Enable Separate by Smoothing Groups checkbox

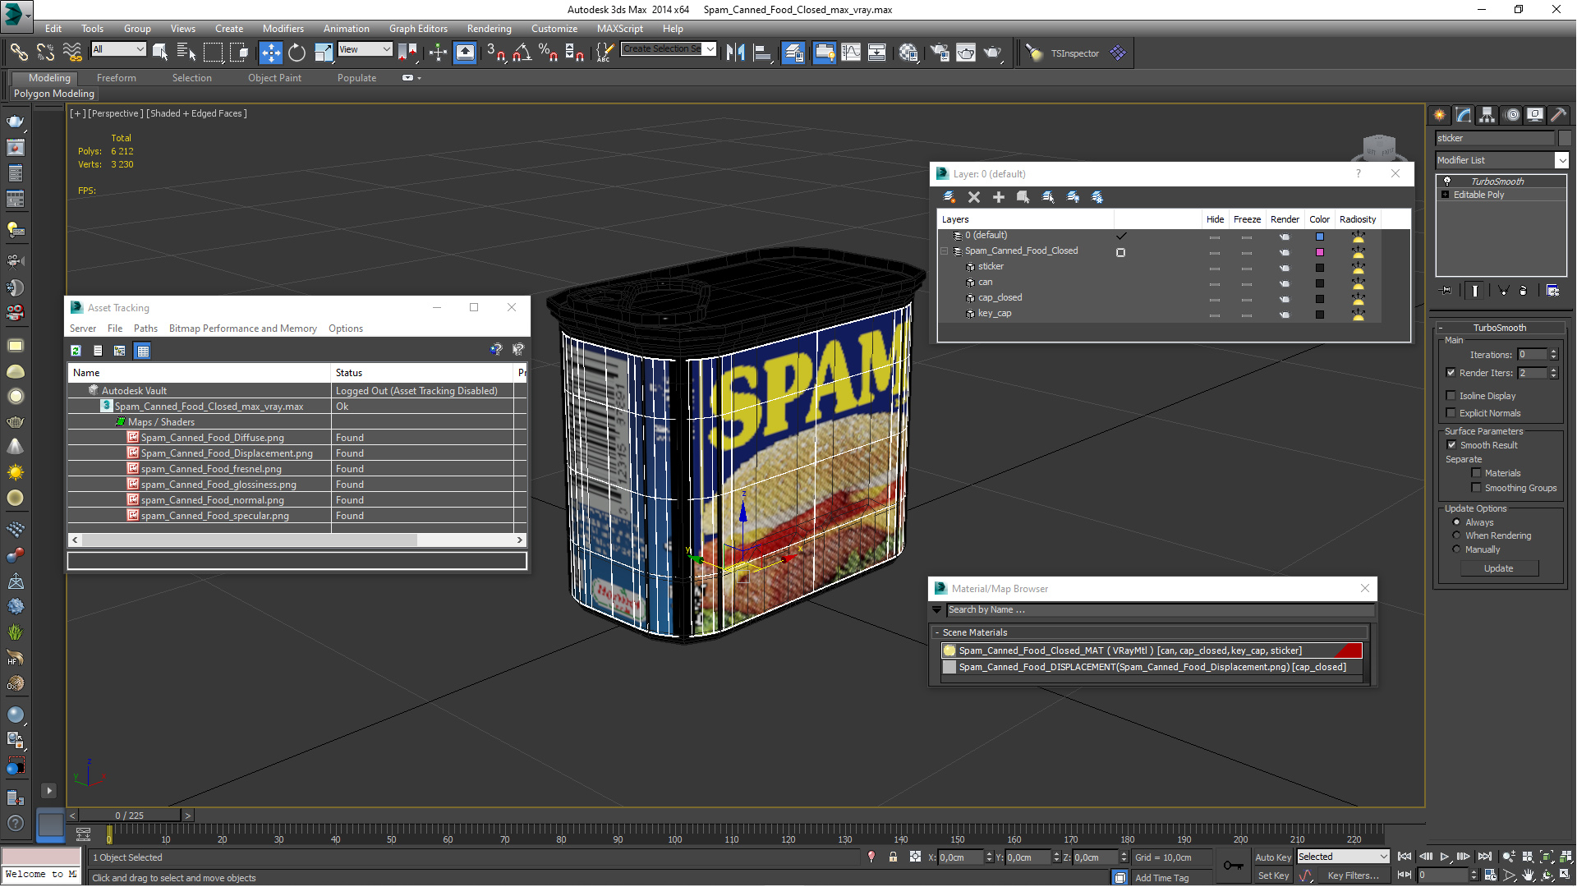[x=1476, y=488]
